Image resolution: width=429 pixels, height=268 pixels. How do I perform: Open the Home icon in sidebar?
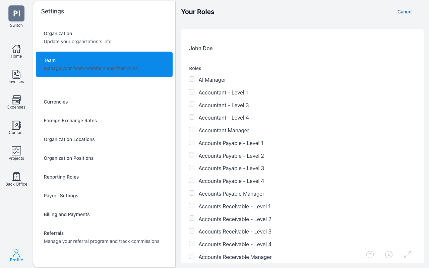click(x=16, y=49)
